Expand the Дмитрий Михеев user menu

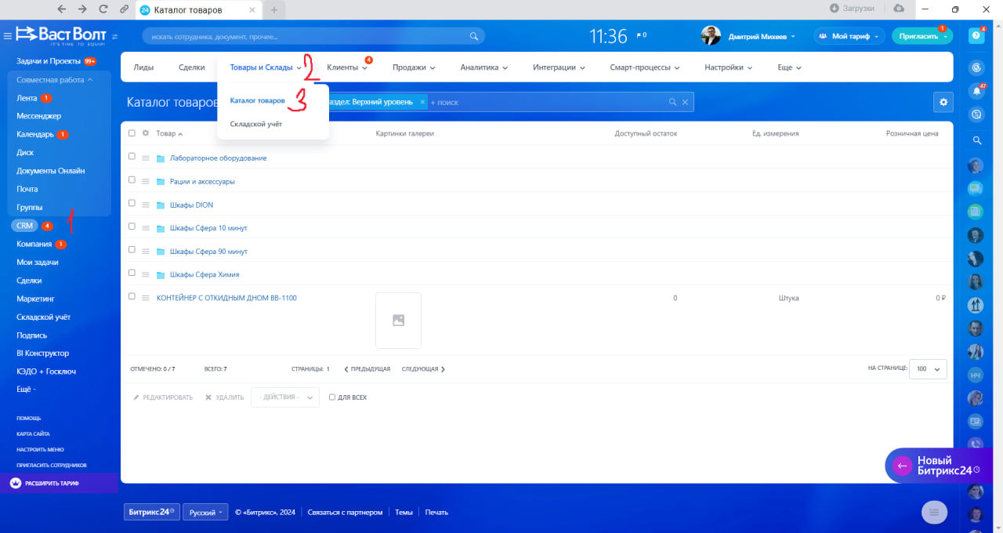click(761, 36)
